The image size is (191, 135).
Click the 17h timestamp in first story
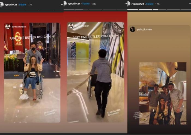[30, 5]
